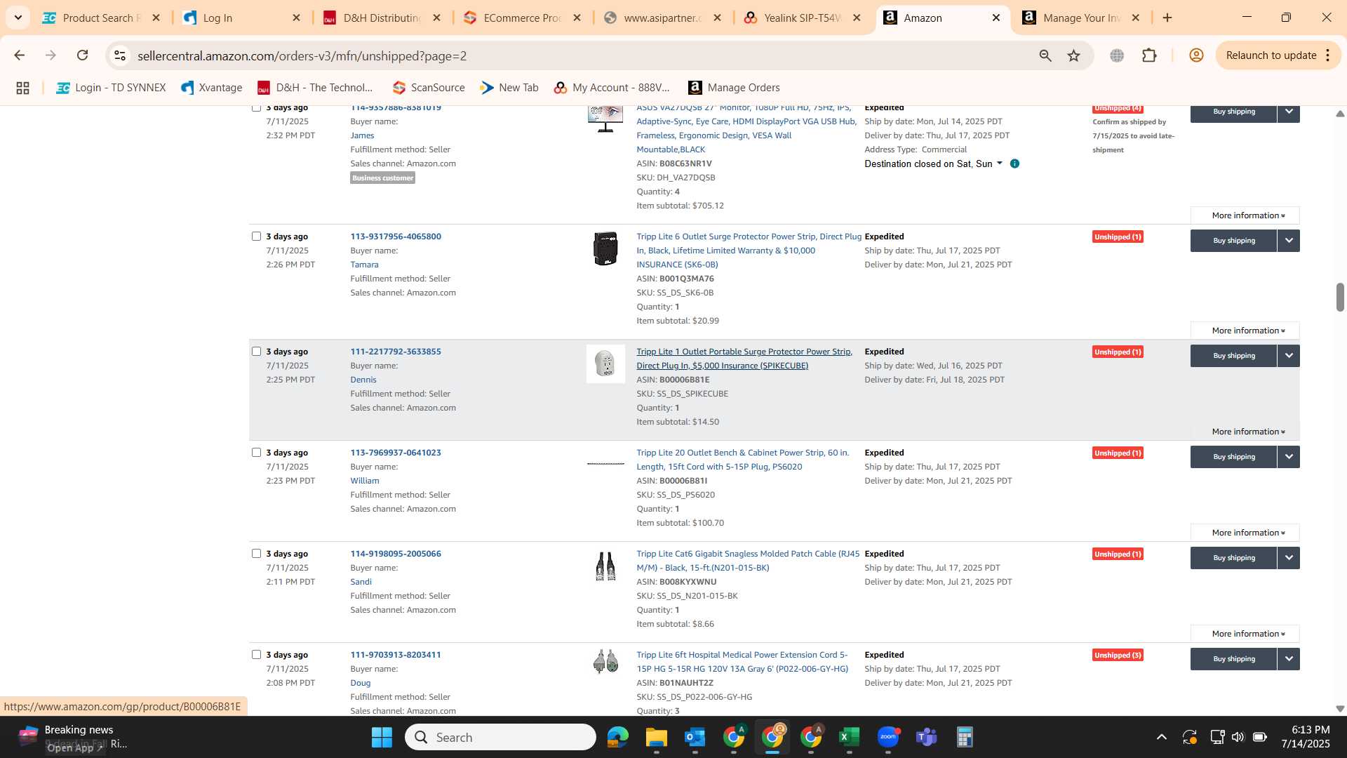Open order 114-9198095-2005066 details
The image size is (1347, 758).
point(396,554)
